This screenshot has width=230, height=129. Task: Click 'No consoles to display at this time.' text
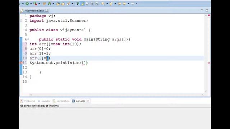tap(40, 106)
